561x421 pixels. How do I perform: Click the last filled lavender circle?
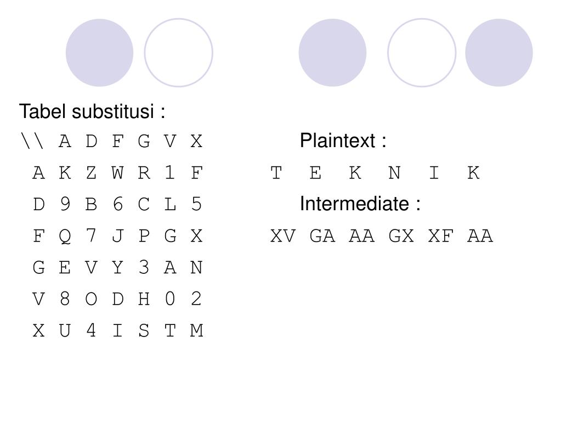[498, 53]
